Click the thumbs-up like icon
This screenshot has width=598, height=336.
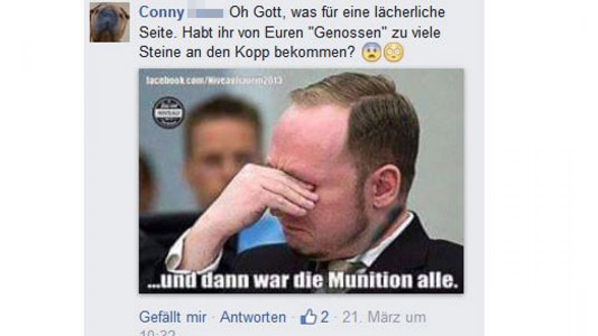click(x=308, y=318)
